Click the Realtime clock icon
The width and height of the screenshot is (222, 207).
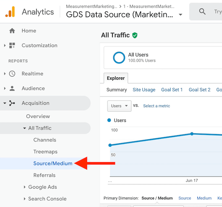click(x=12, y=74)
